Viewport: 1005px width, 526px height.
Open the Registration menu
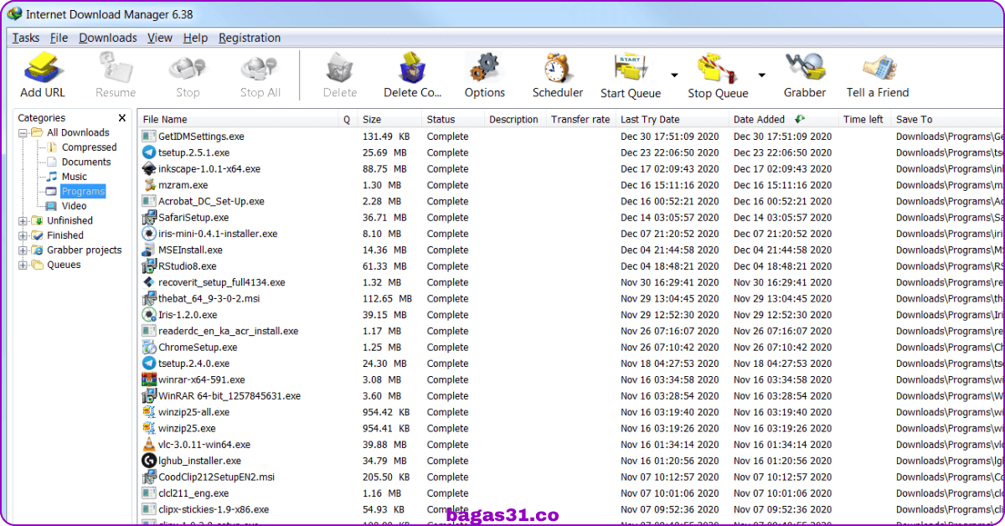(250, 38)
